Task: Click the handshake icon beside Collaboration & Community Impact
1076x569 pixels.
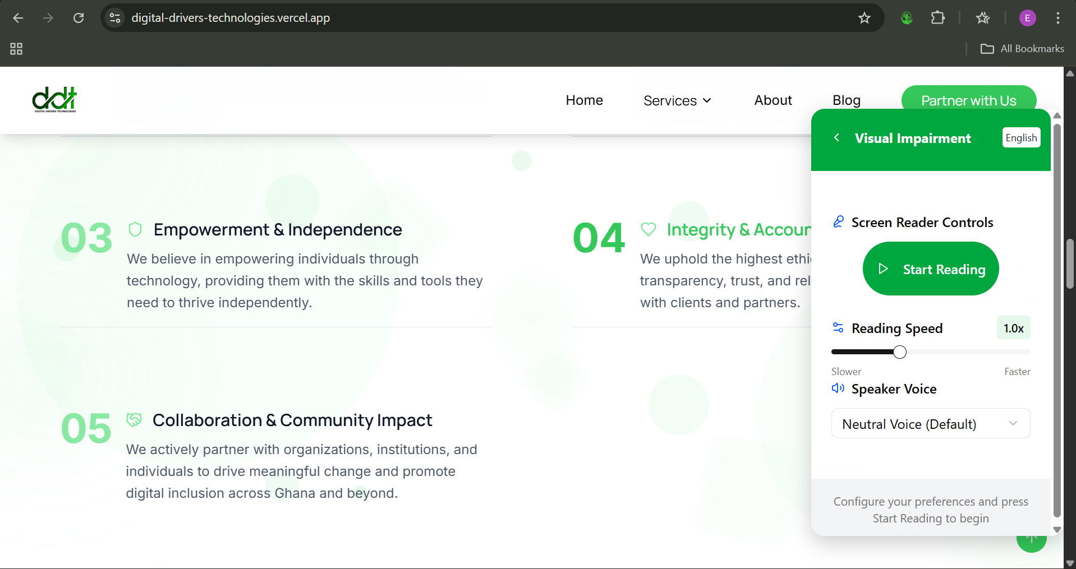Action: 135,419
